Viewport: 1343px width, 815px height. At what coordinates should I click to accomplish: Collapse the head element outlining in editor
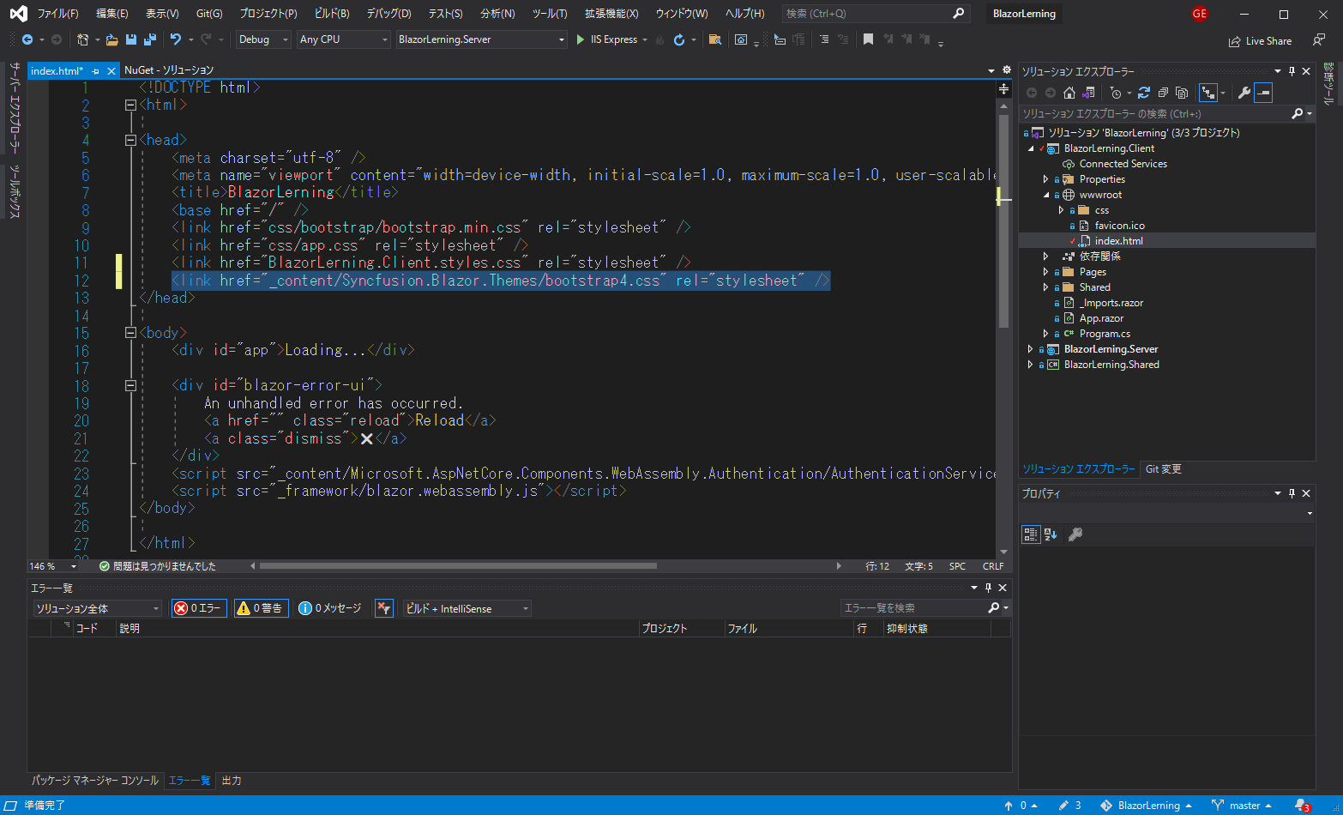(130, 140)
